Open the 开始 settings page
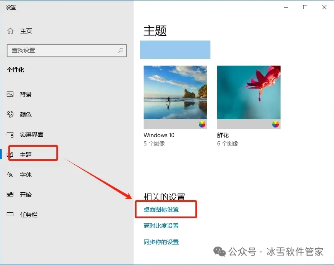 click(x=26, y=195)
